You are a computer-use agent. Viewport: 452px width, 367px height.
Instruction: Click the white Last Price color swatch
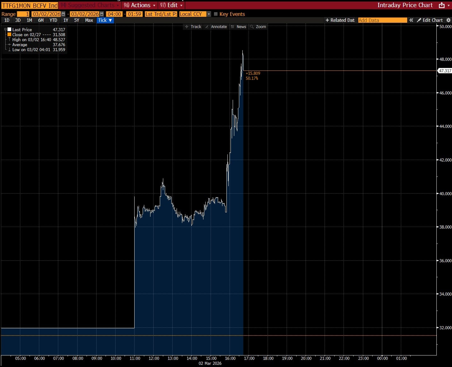9,30
